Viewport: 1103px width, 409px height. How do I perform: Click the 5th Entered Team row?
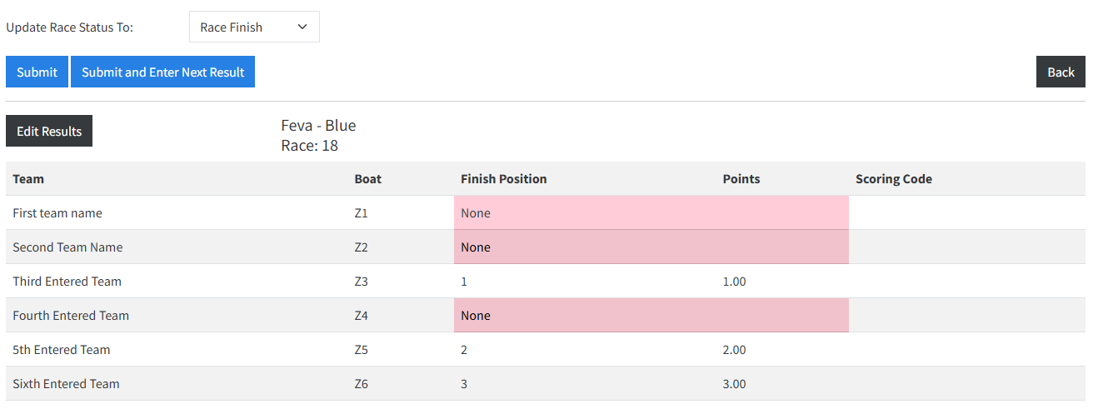coord(61,350)
